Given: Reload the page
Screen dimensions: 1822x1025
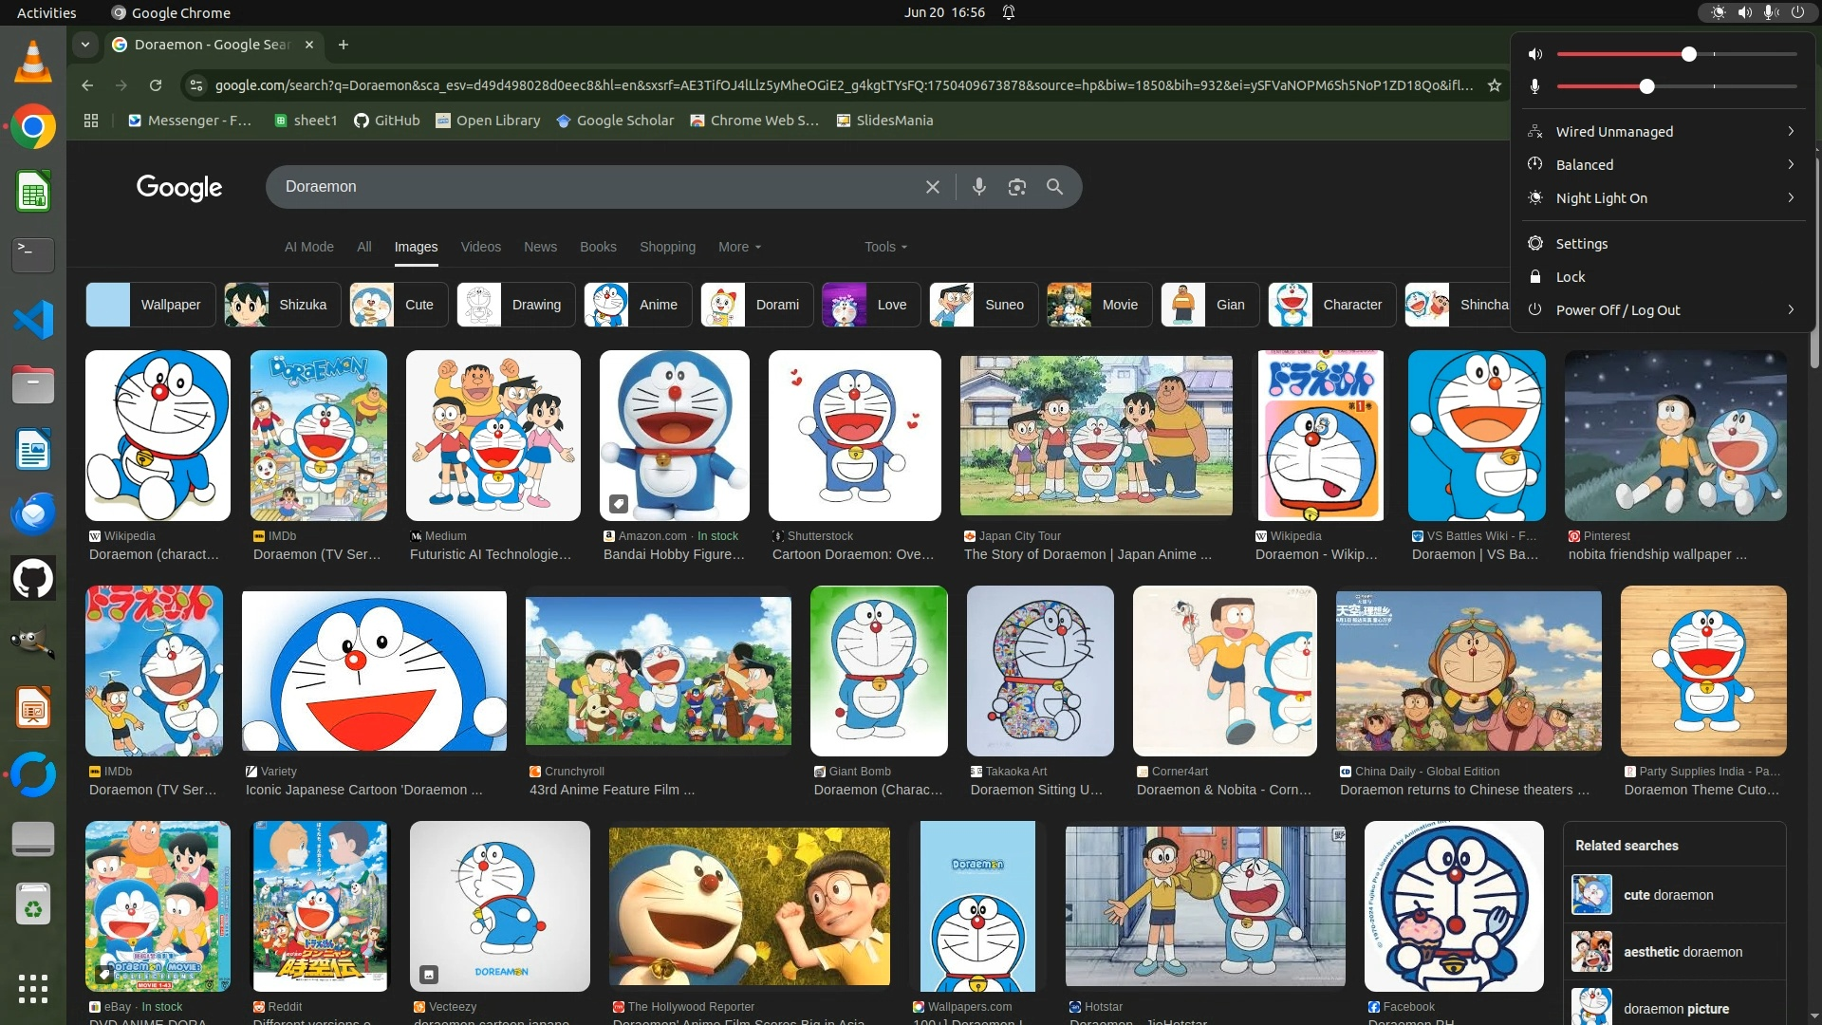Looking at the screenshot, I should click(156, 85).
